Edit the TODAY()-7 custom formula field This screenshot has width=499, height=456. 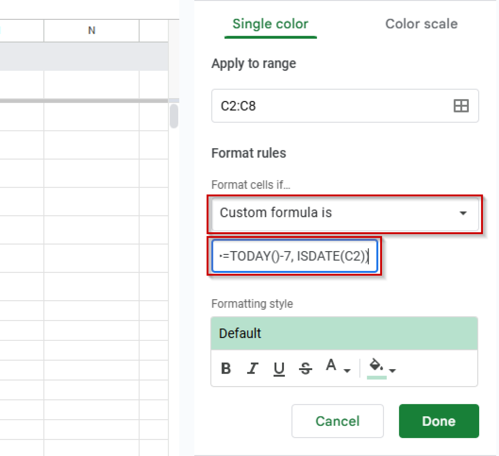pos(294,256)
